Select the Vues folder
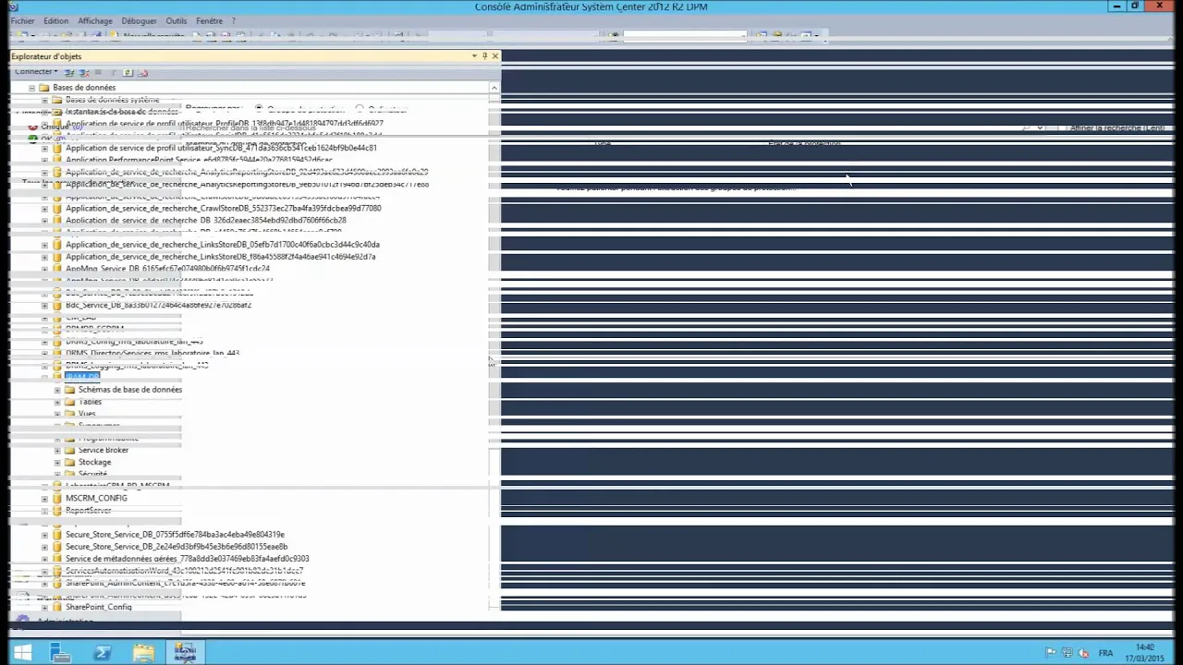 (87, 414)
